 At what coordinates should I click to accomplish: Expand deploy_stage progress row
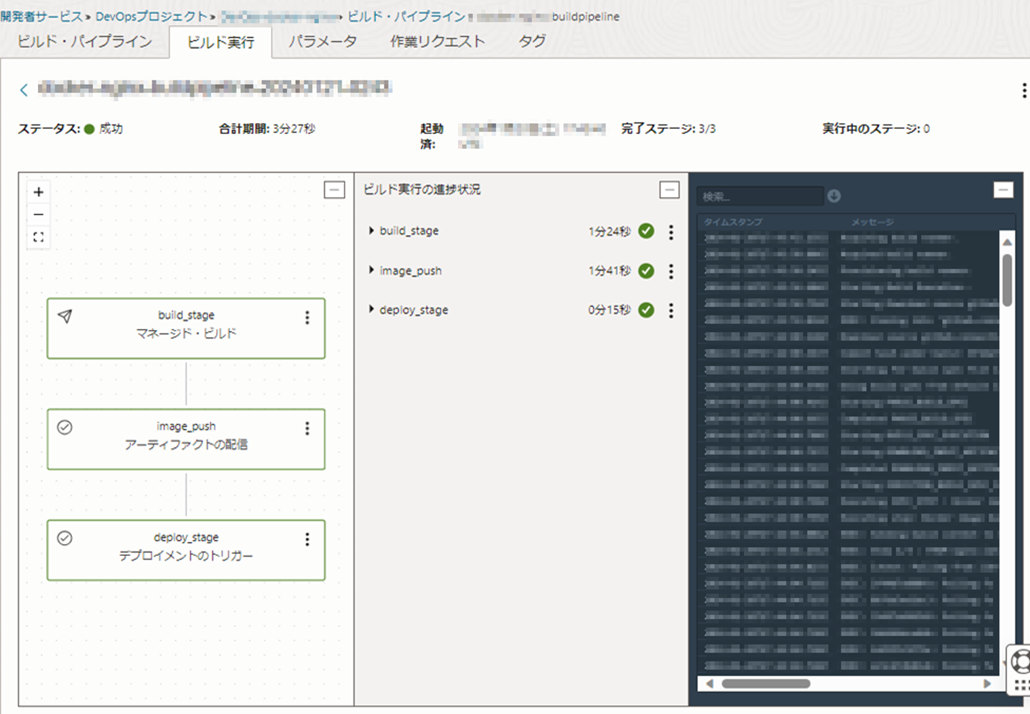371,309
